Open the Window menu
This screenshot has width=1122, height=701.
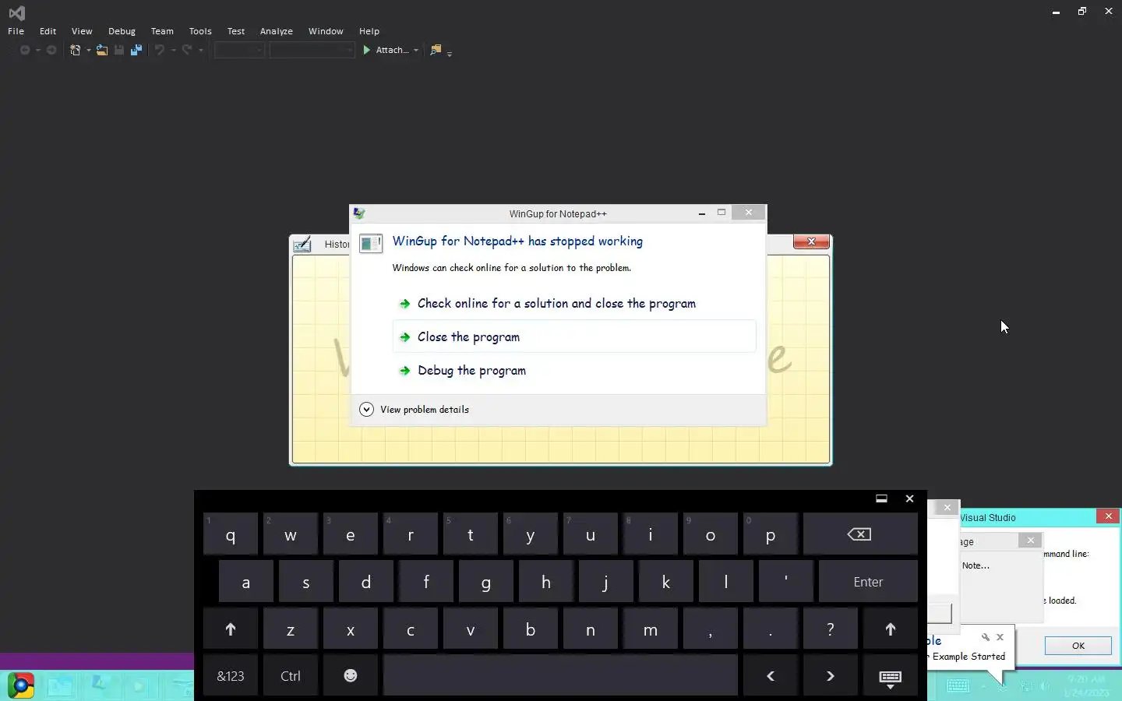(326, 31)
